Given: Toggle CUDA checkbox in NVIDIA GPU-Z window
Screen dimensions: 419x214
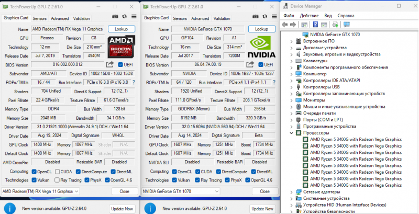Looking at the screenshot, I should [198, 172].
